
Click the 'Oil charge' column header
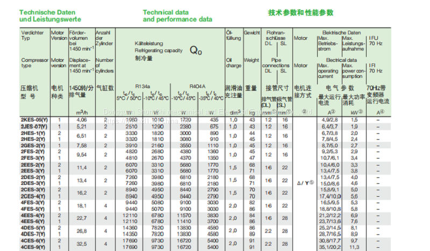click(x=233, y=62)
